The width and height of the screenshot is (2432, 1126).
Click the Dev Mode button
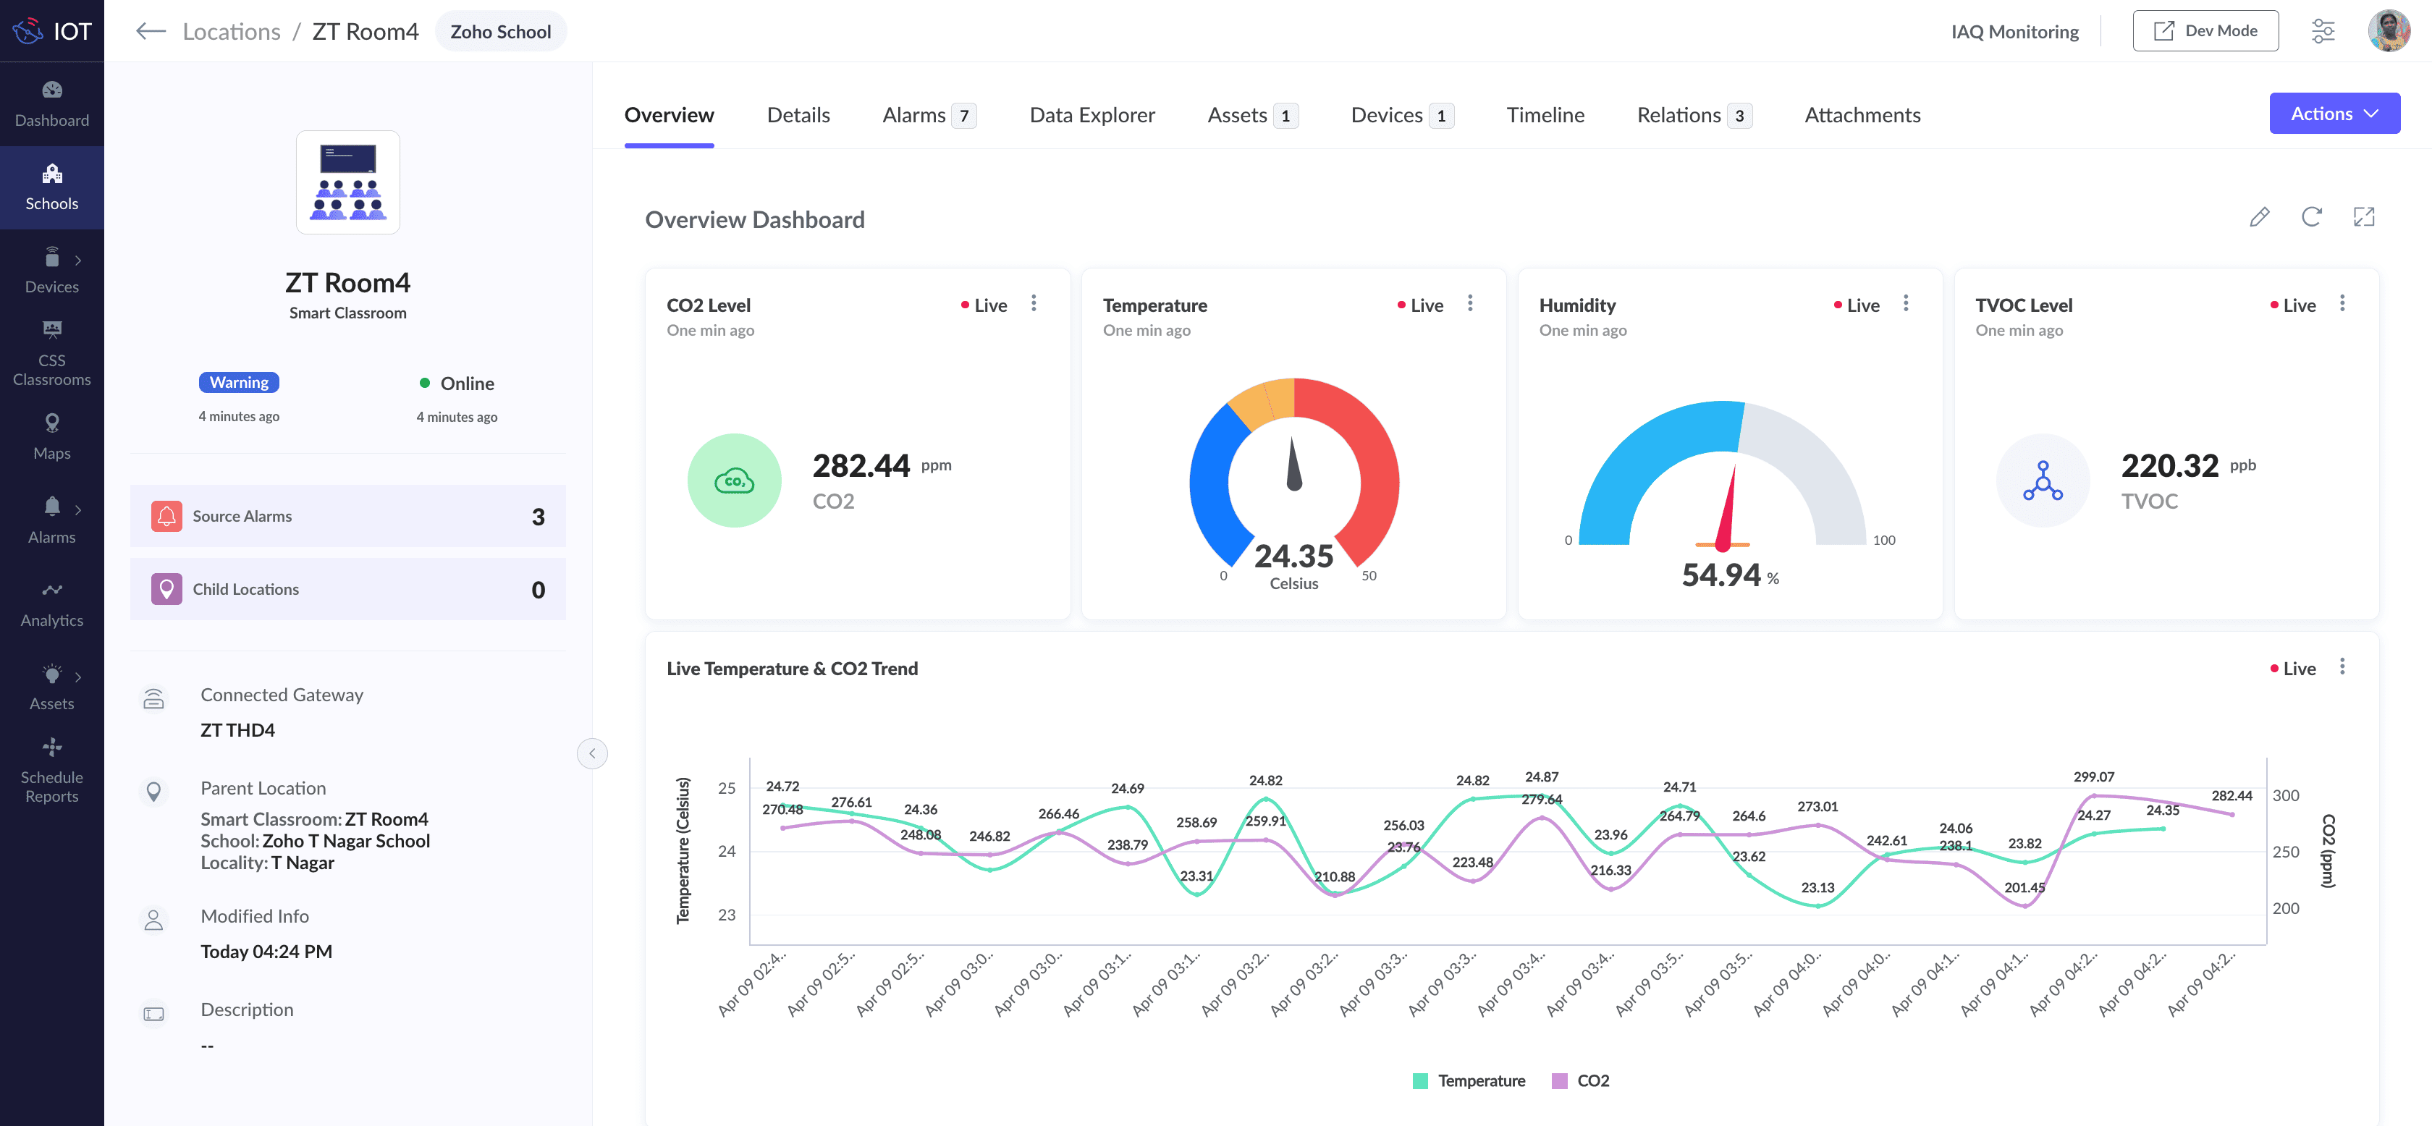[x=2205, y=31]
